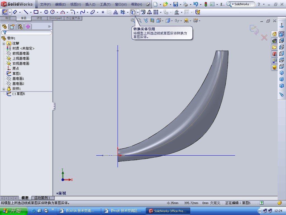This screenshot has height=215, width=286.
Task: Click the Section View icon
Action: click(x=152, y=20)
